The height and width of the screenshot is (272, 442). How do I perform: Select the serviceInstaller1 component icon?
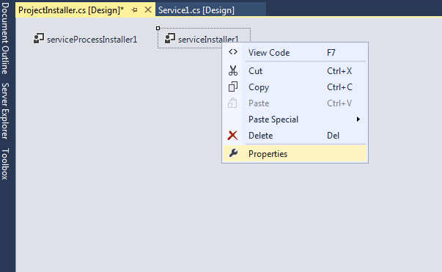(170, 39)
